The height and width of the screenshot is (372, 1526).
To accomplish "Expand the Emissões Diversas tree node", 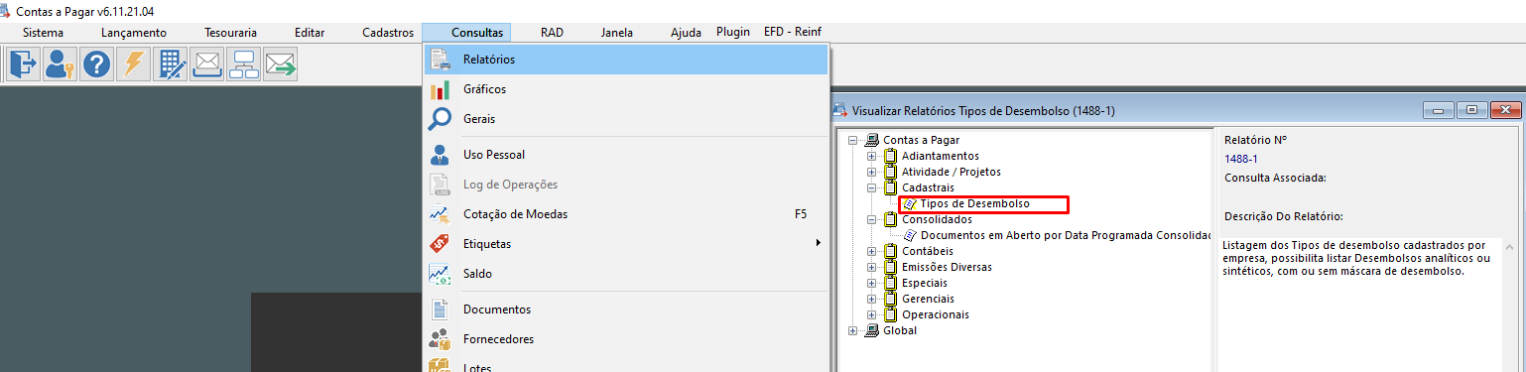I will 871,267.
